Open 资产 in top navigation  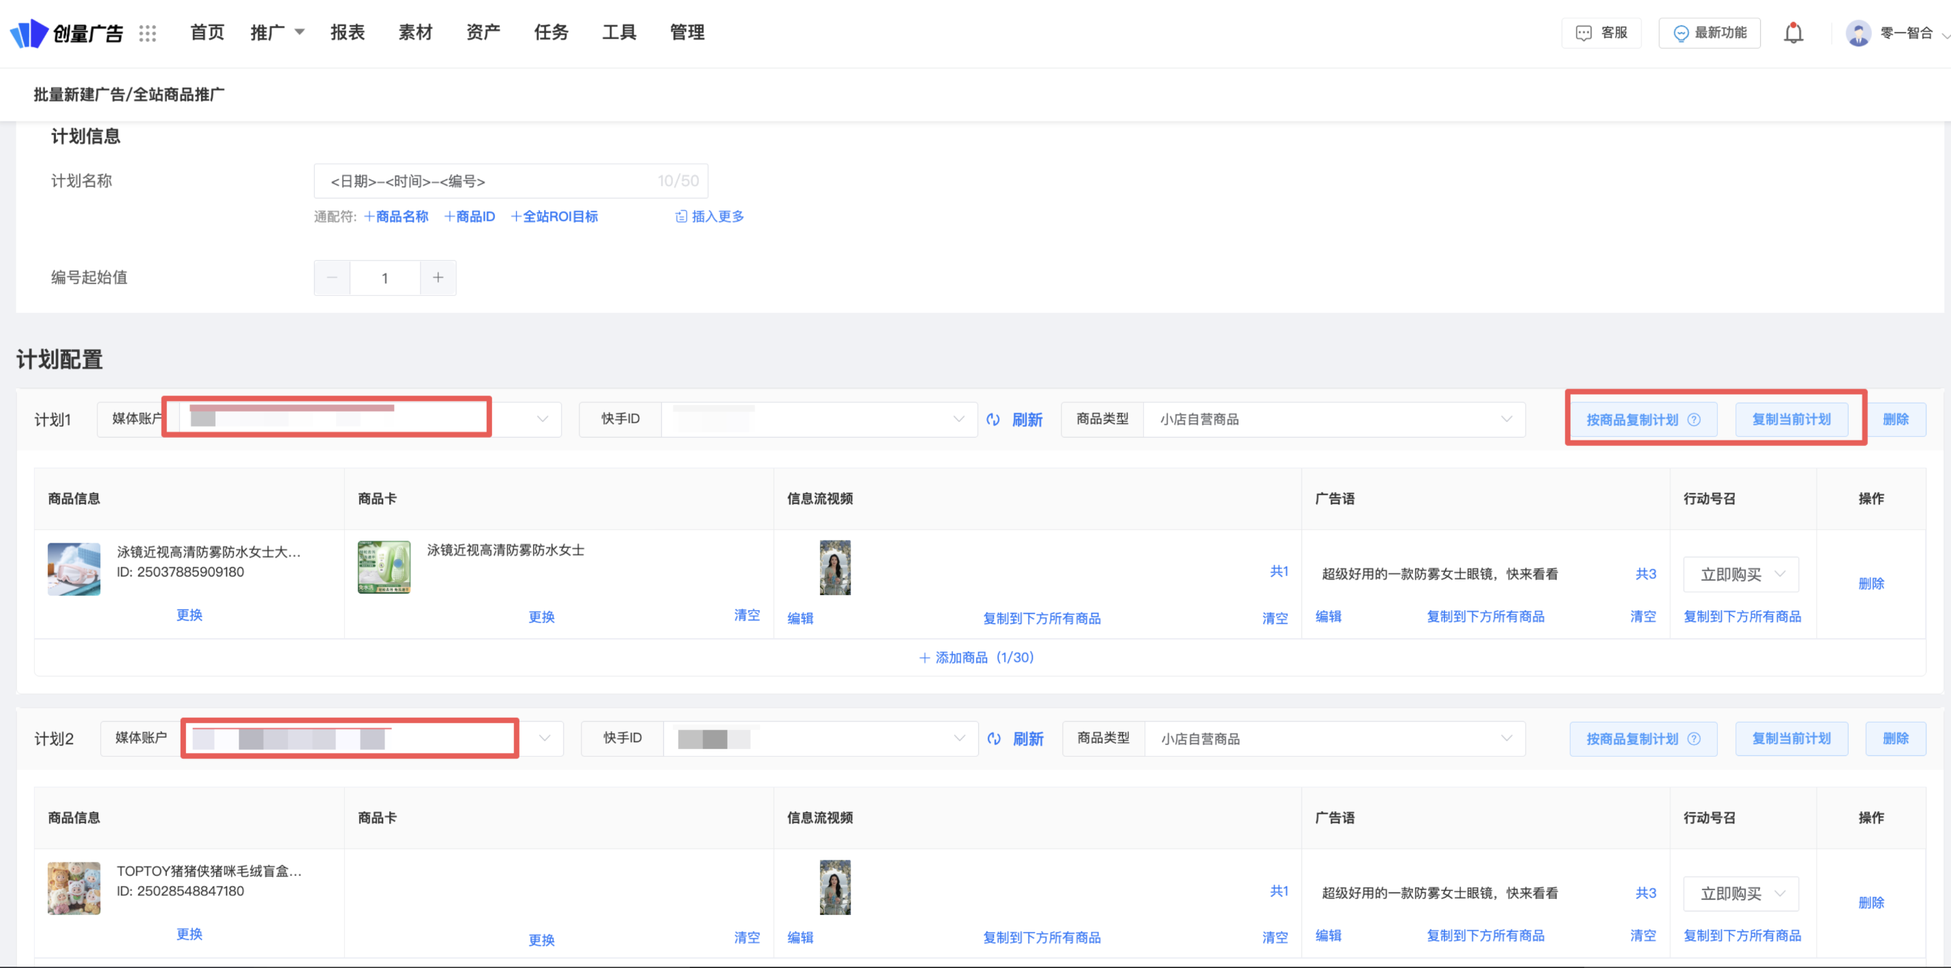pos(483,33)
